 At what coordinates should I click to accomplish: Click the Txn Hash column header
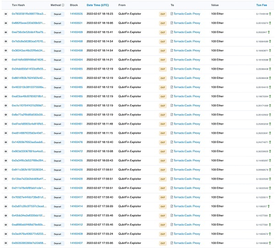[18, 5]
